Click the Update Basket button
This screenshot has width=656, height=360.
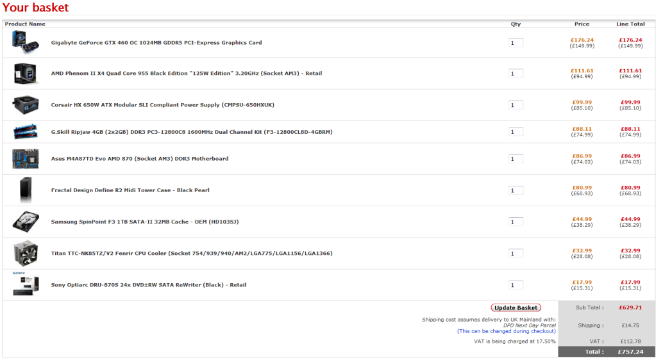[516, 307]
